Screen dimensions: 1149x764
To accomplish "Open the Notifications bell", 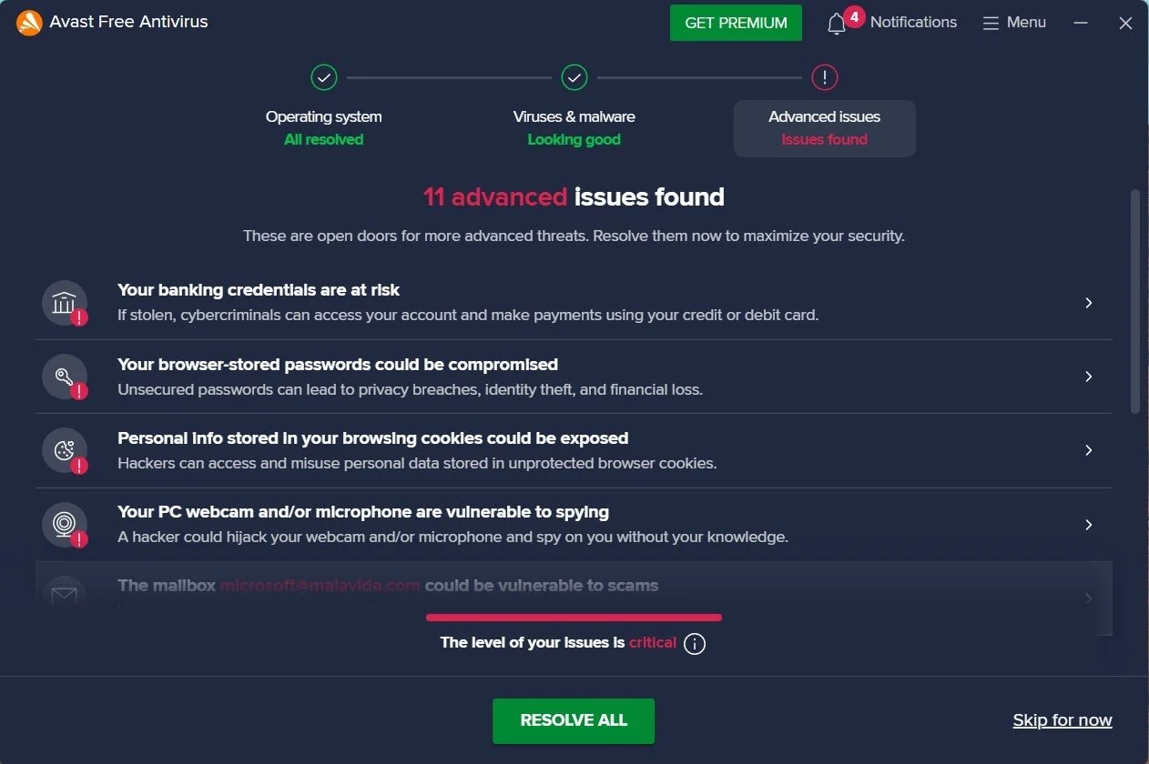I will pos(837,23).
